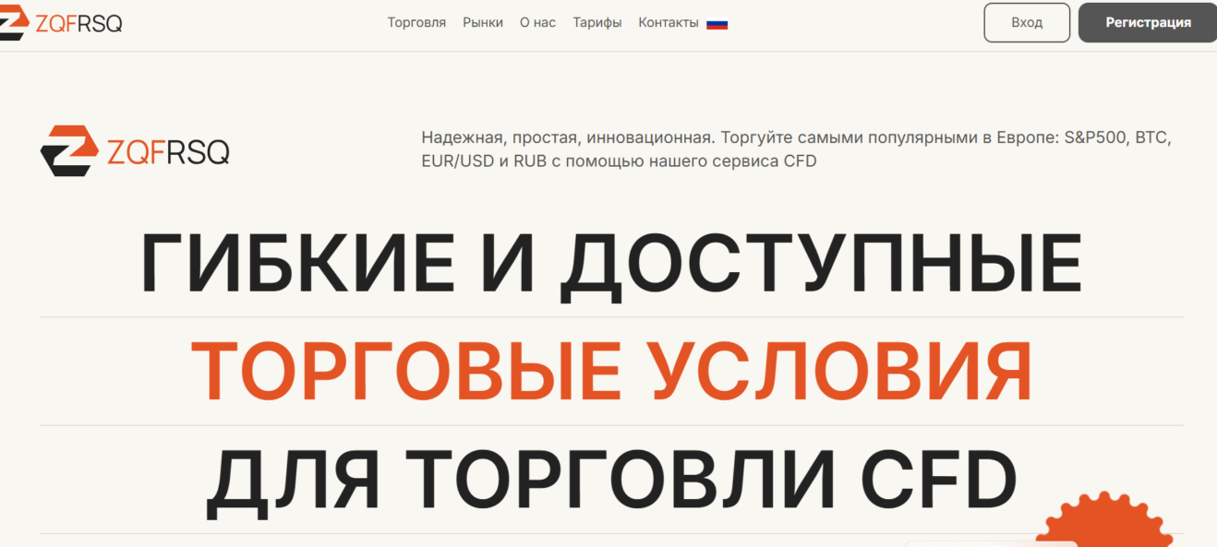This screenshot has height=547, width=1217.
Task: Select Тарифы in the navigation bar
Action: coord(596,23)
